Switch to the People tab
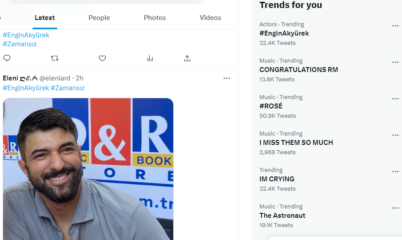This screenshot has height=240, width=402. coord(99,18)
